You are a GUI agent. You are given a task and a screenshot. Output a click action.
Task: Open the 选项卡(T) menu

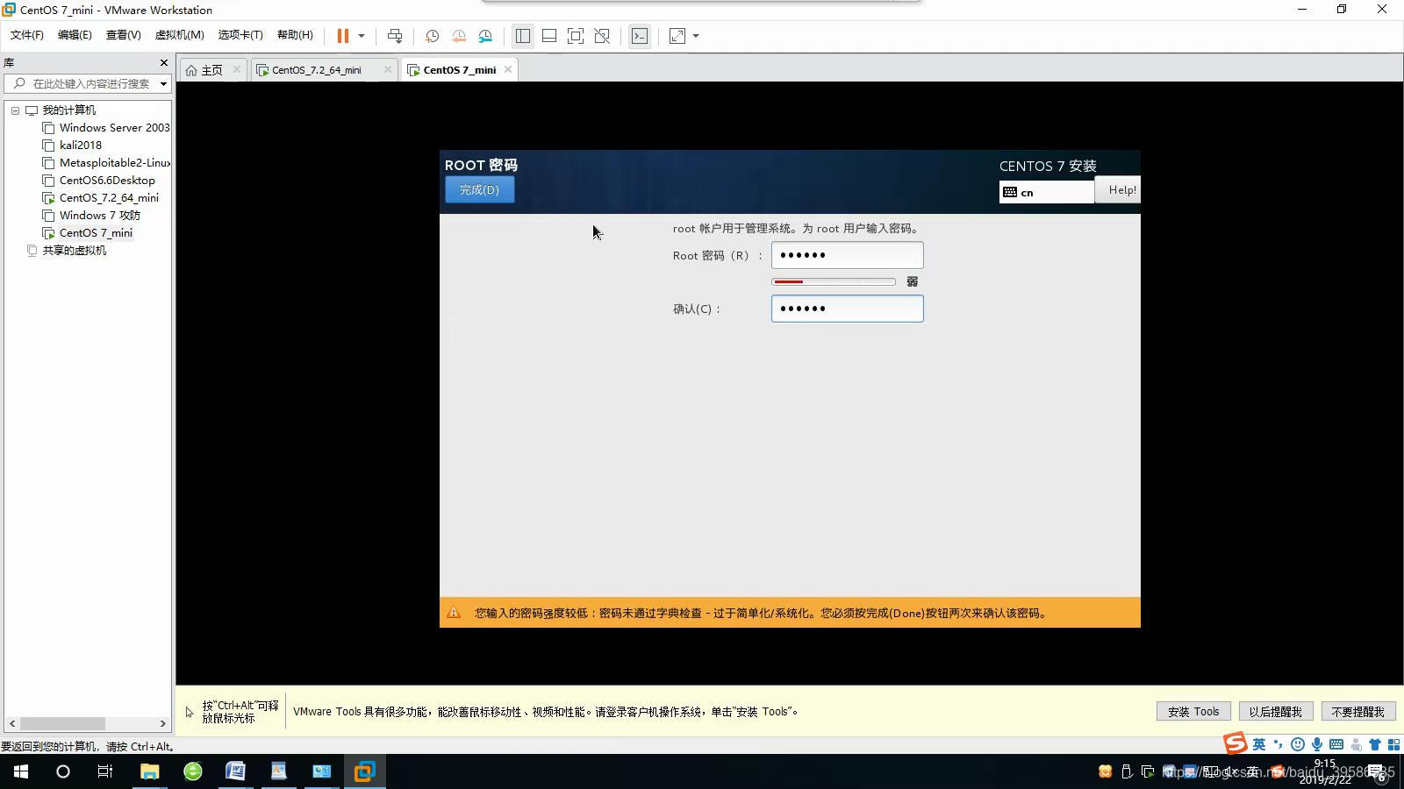coord(240,35)
